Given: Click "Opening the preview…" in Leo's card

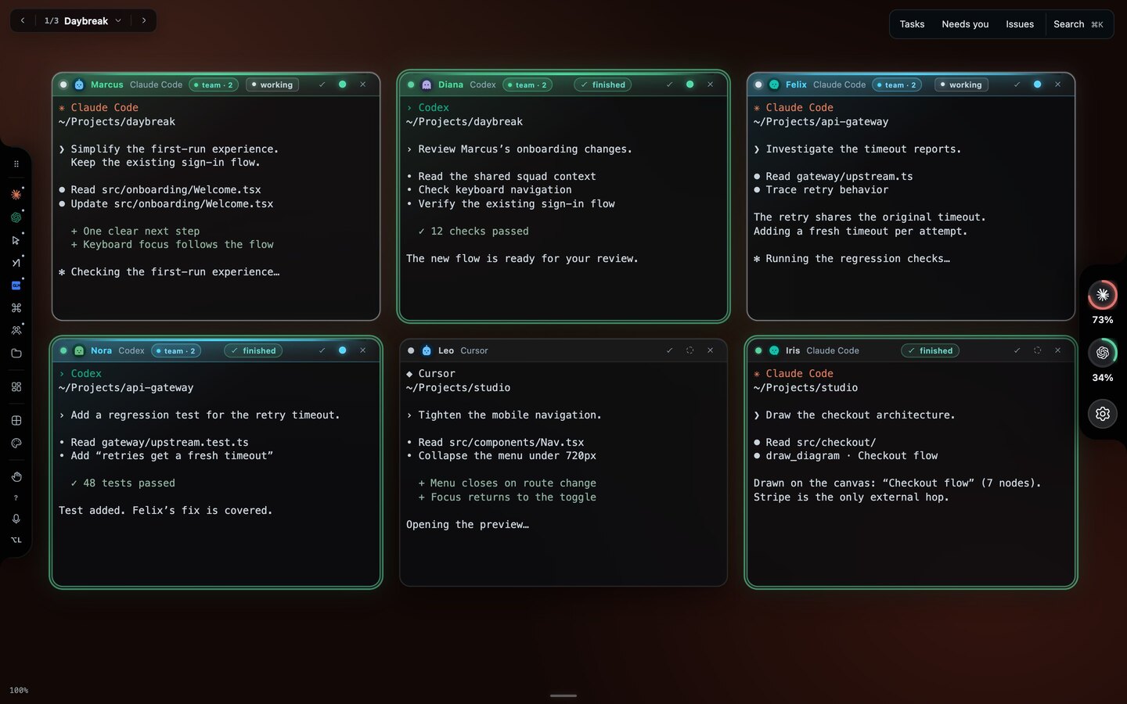Looking at the screenshot, I should click(467, 525).
